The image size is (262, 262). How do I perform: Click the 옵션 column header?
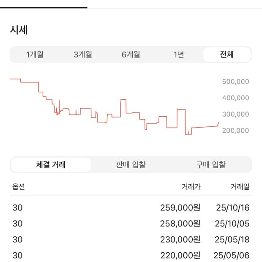[x=17, y=186]
